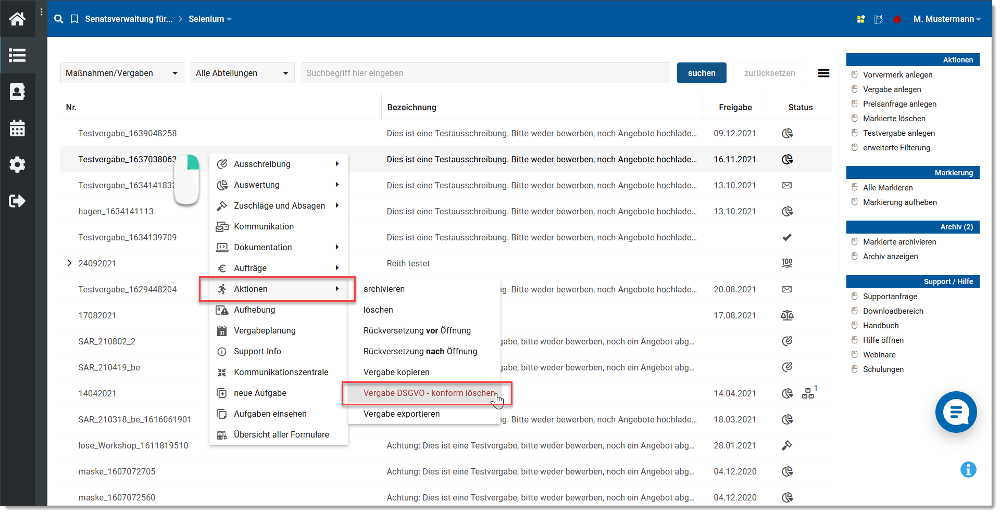The image size is (1000, 514).
Task: Open the home icon in sidebar
Action: point(17,19)
